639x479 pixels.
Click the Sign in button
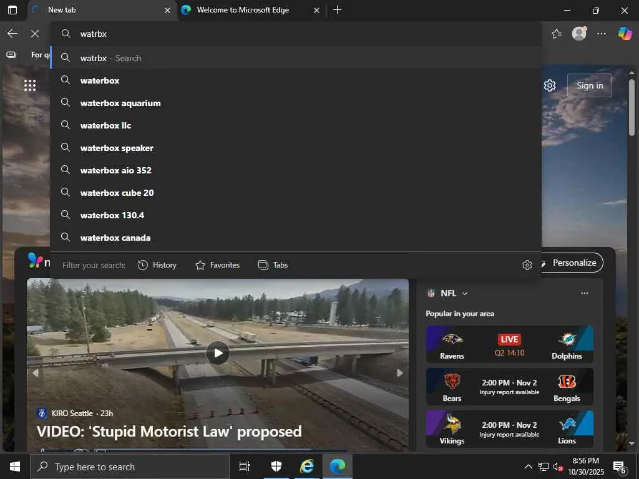point(589,85)
